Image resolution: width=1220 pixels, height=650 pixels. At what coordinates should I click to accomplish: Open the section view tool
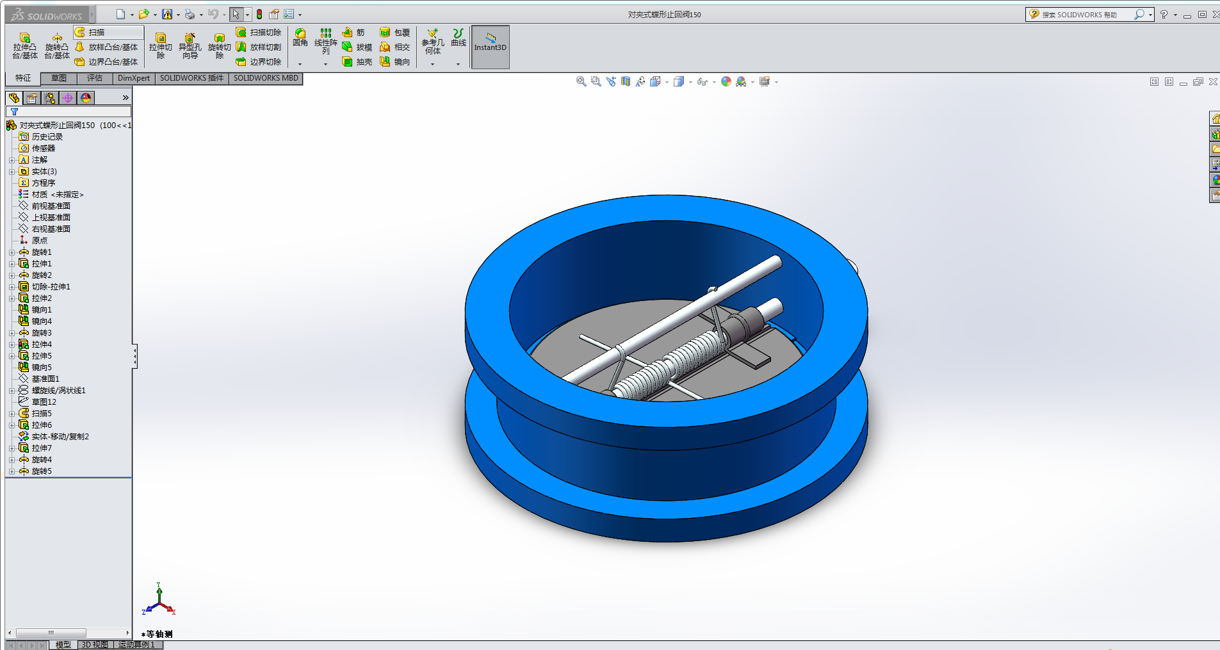click(x=626, y=82)
